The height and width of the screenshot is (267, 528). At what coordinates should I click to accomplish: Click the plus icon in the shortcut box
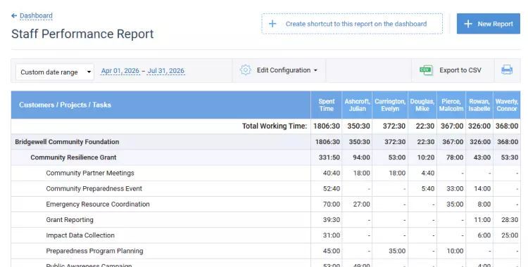click(x=272, y=24)
